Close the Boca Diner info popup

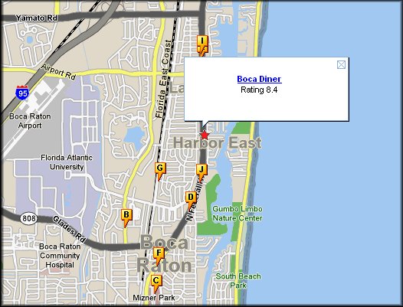[341, 65]
